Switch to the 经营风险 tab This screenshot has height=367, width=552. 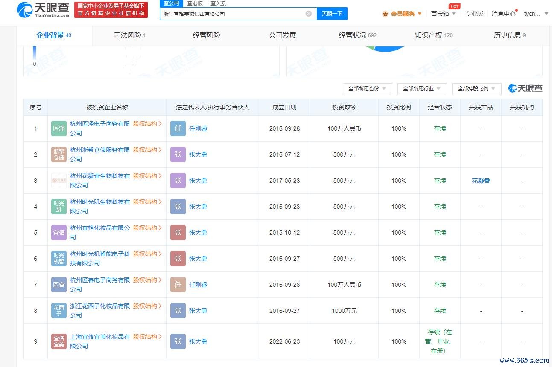click(207, 35)
